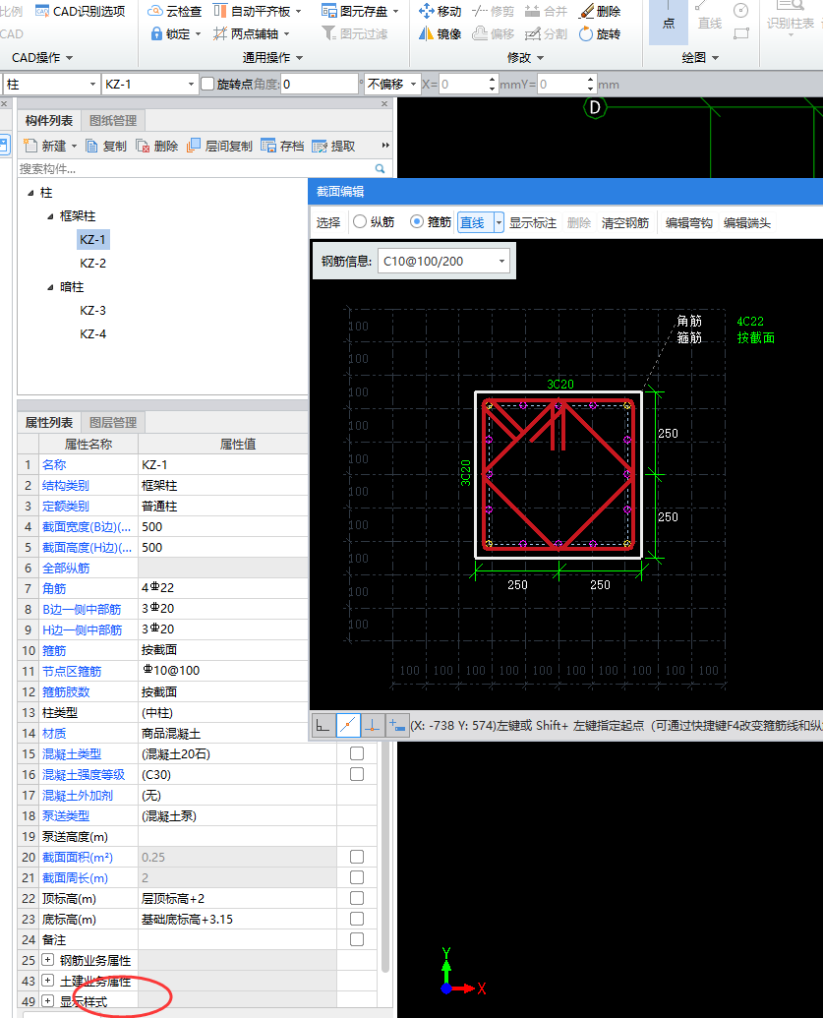Image resolution: width=823 pixels, height=1018 pixels.
Task: Collapse the 框架柱 tree node
Action: (x=50, y=216)
